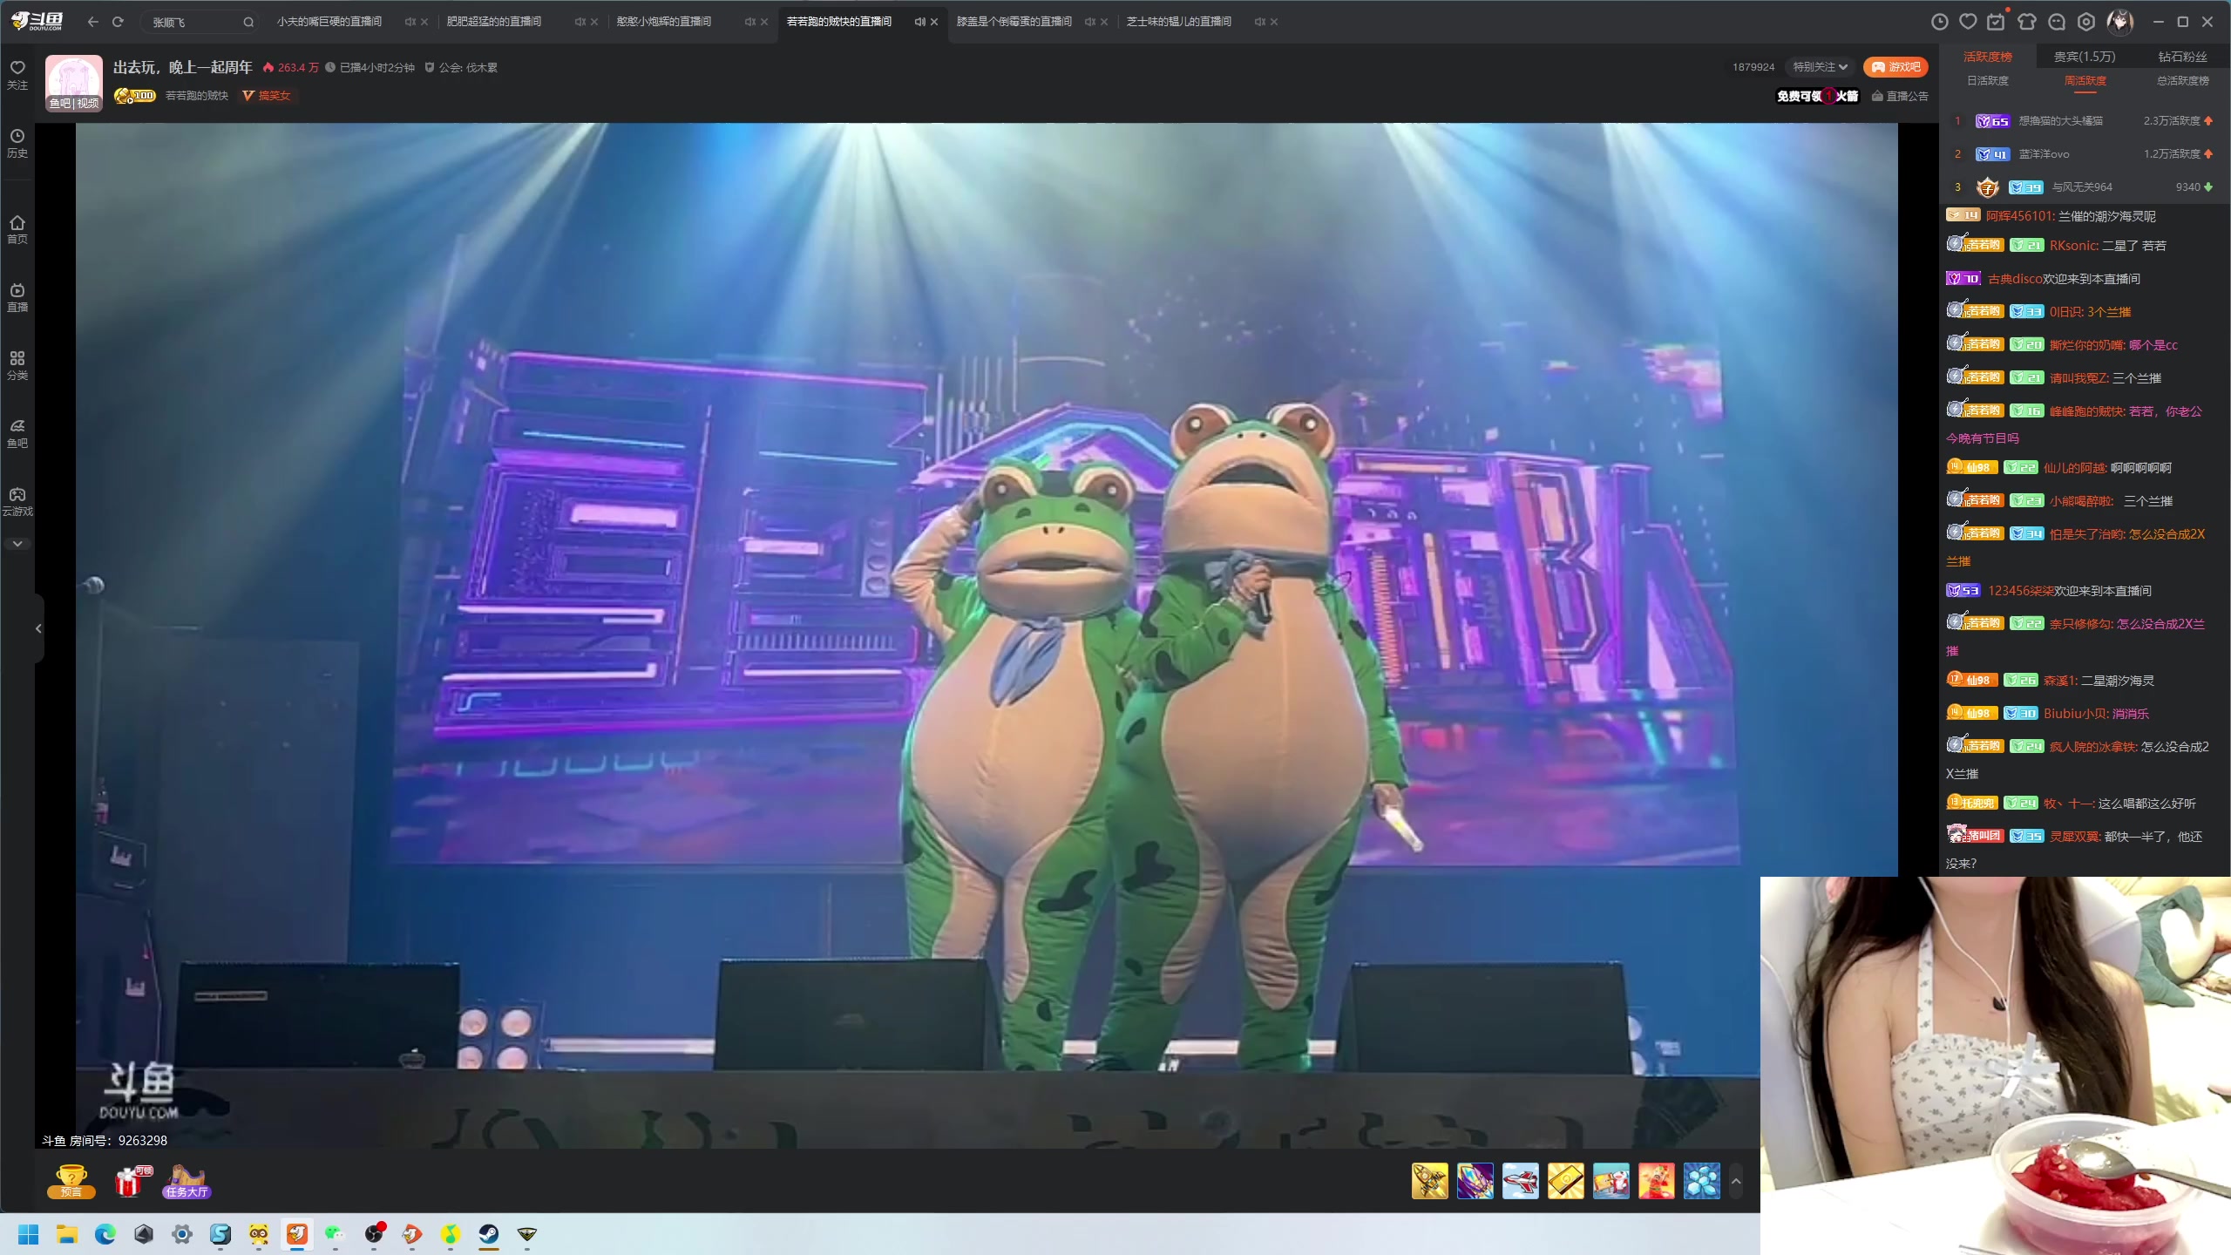
Task: Go to 首页 home in sidebar
Action: tap(17, 229)
